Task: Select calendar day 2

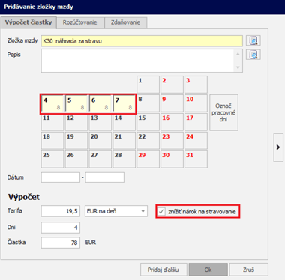Action: 172,85
